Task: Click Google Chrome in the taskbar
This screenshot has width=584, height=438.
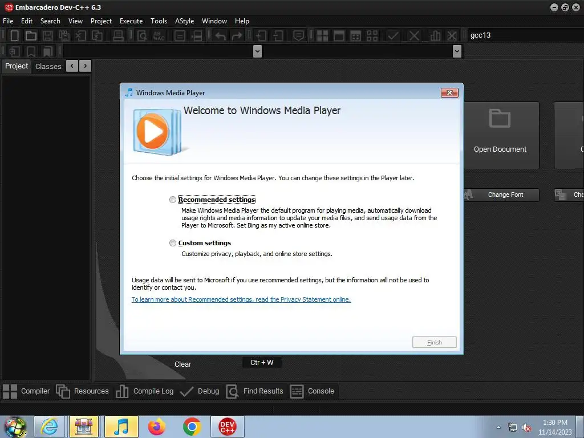Action: pos(192,427)
